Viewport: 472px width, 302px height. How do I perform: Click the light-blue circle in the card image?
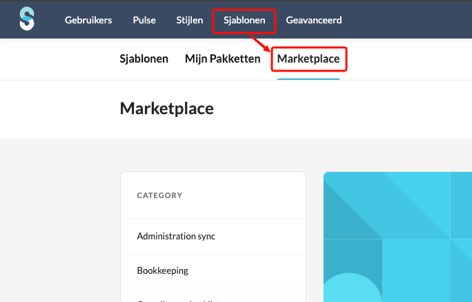[352, 290]
